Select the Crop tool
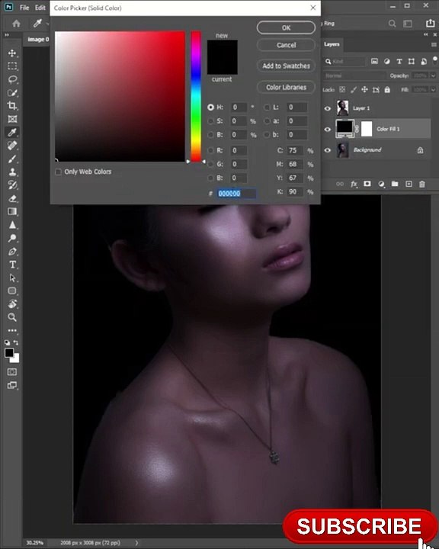The width and height of the screenshot is (439, 549). (x=12, y=106)
